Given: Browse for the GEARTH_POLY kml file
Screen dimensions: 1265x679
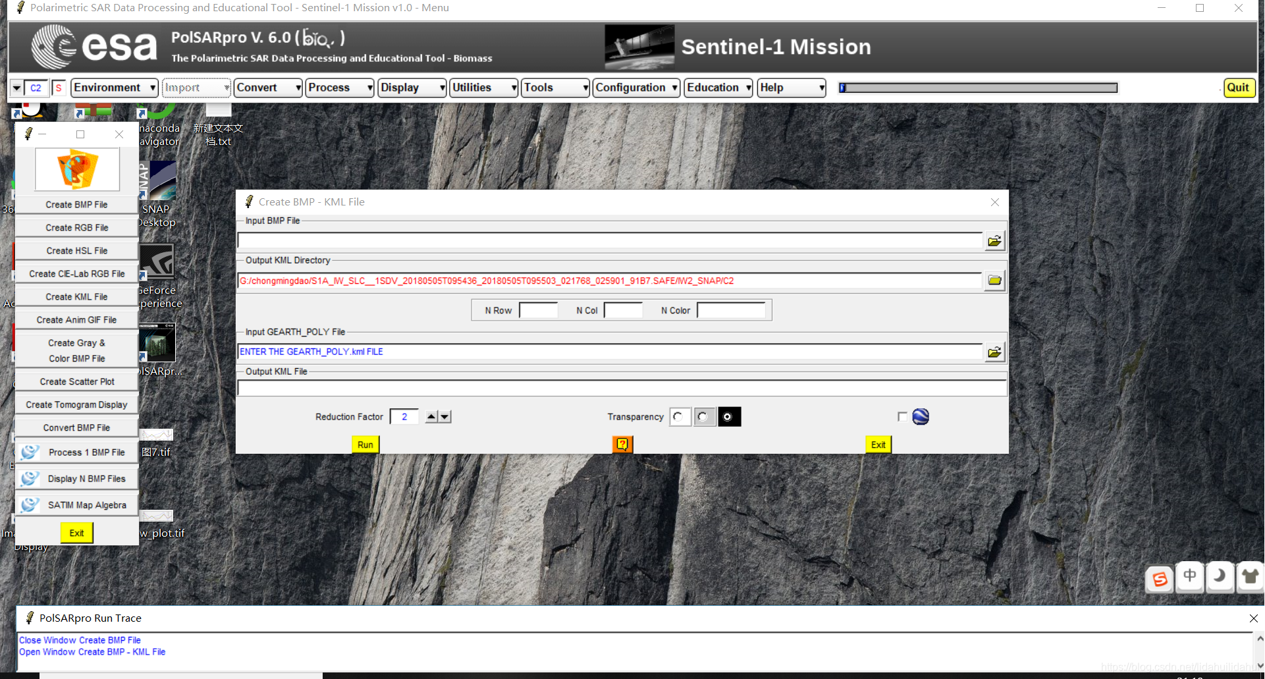Looking at the screenshot, I should click(x=994, y=352).
